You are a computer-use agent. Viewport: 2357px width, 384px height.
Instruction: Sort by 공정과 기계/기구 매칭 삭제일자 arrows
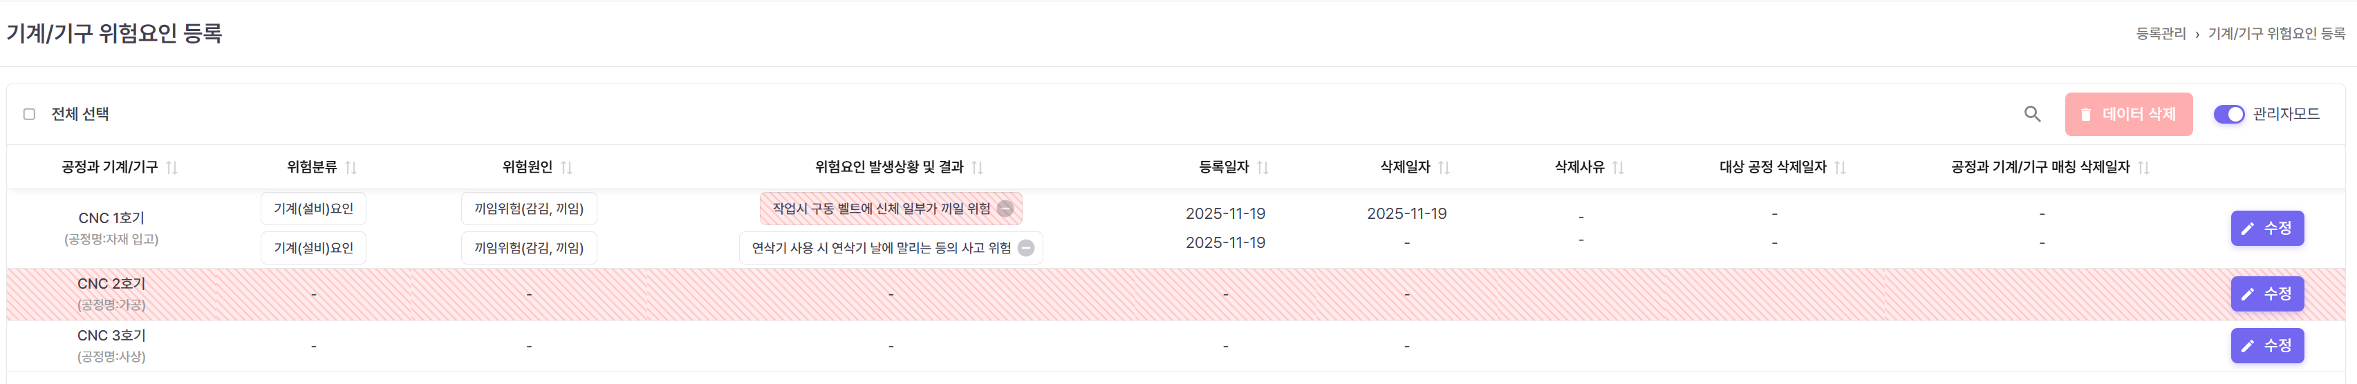(x=2143, y=167)
